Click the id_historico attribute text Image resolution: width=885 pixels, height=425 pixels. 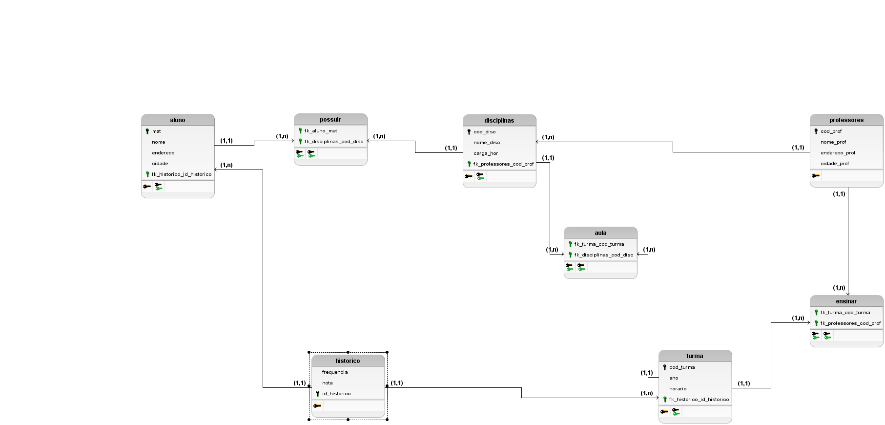pos(336,394)
